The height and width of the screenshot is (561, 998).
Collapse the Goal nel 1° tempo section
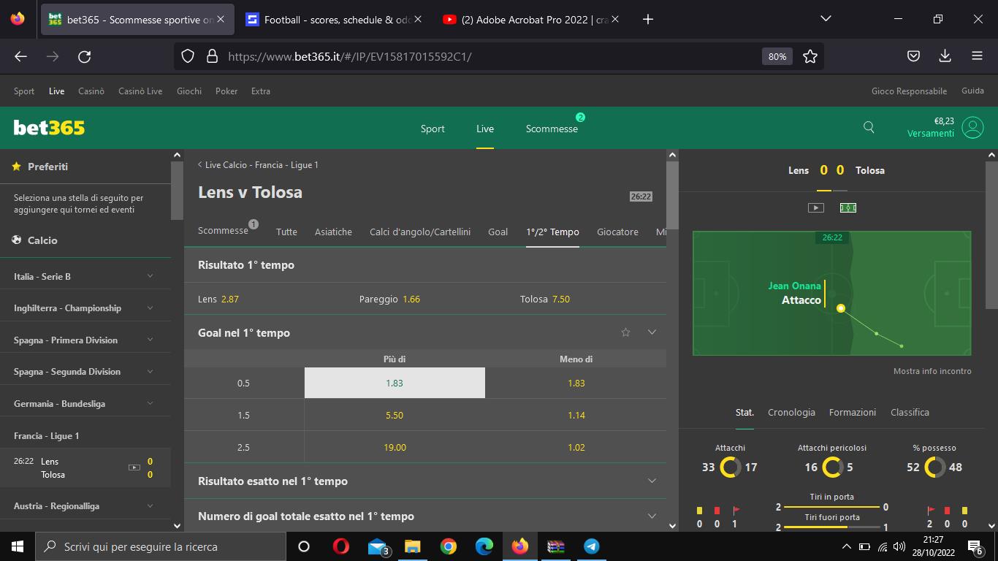(652, 332)
